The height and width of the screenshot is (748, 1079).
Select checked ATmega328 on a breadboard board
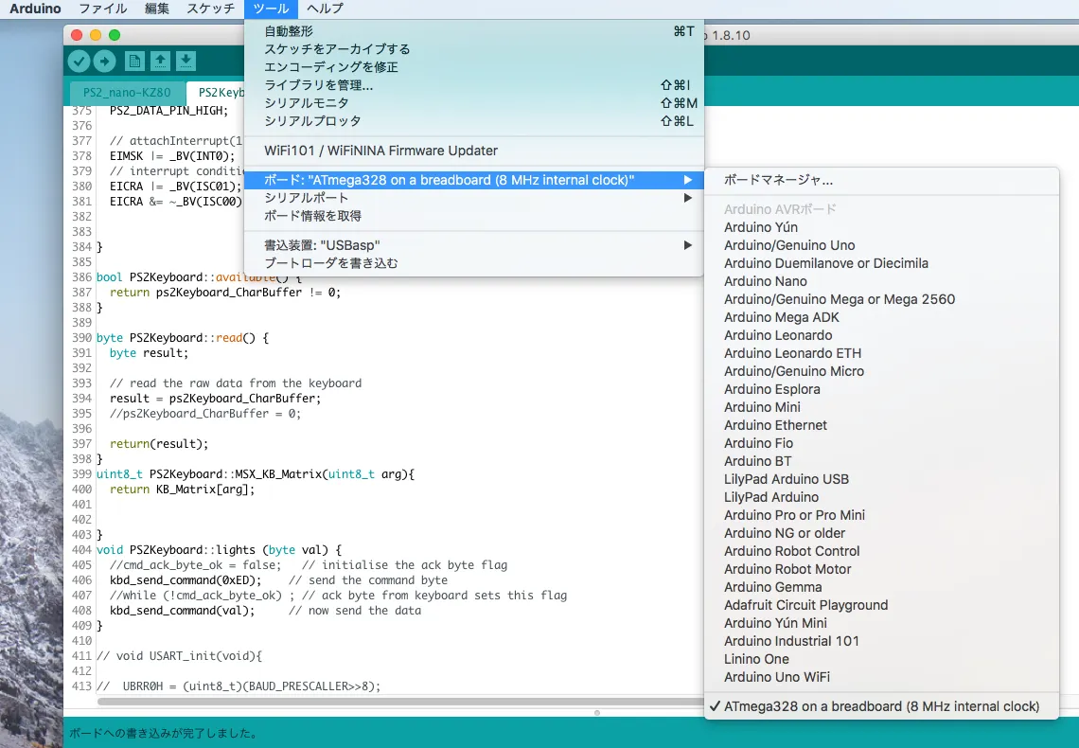point(881,706)
